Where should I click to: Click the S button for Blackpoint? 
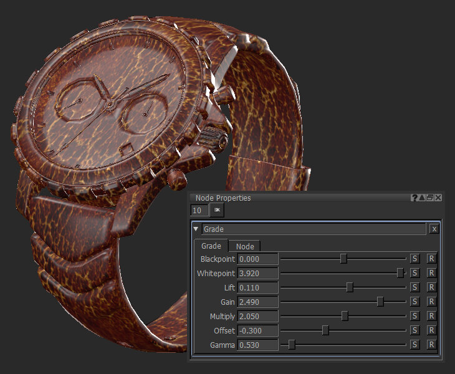pos(415,259)
